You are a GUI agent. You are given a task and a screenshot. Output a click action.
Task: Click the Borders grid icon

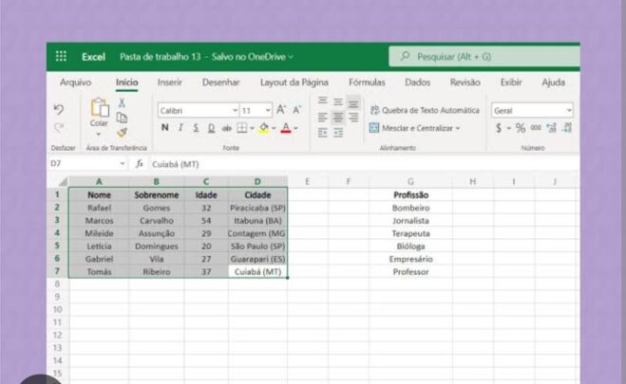(242, 128)
